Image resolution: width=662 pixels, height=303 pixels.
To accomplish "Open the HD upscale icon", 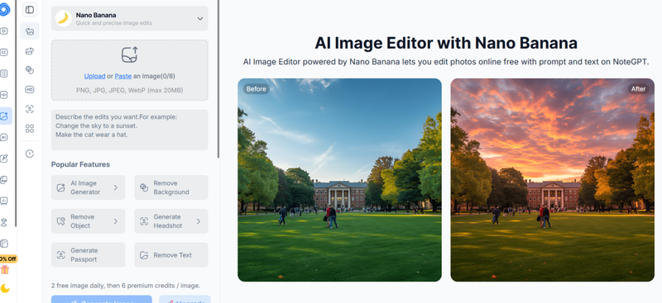I will 30,90.
